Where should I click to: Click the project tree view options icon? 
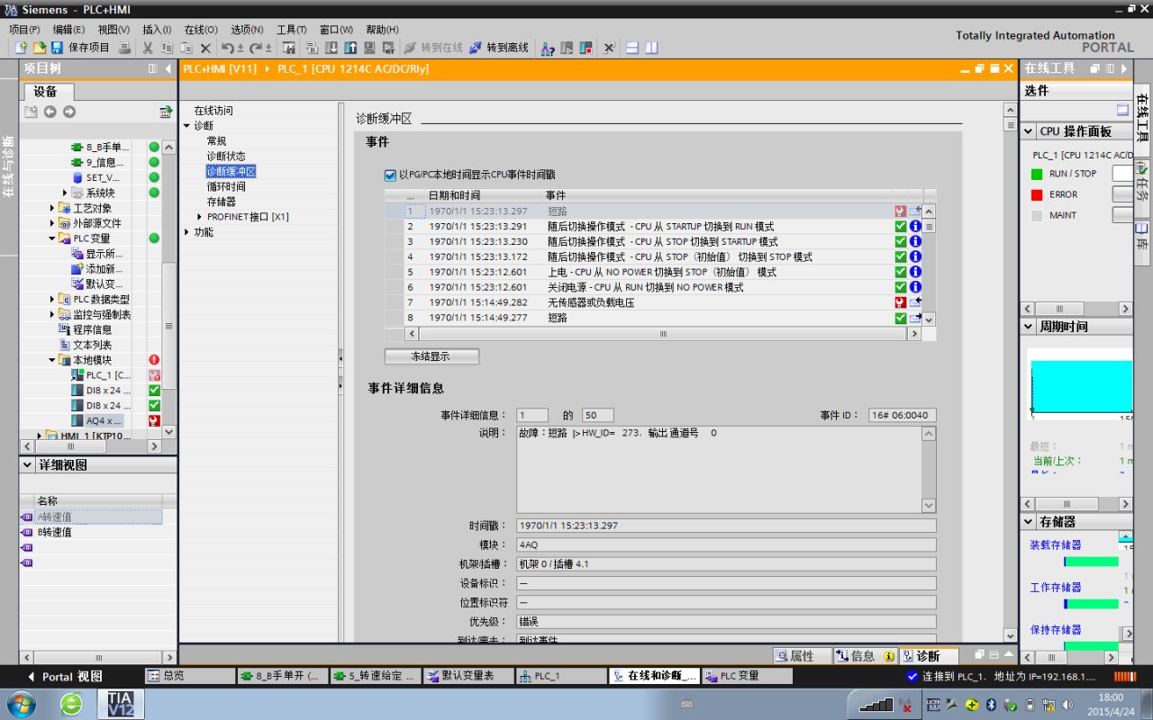[166, 112]
